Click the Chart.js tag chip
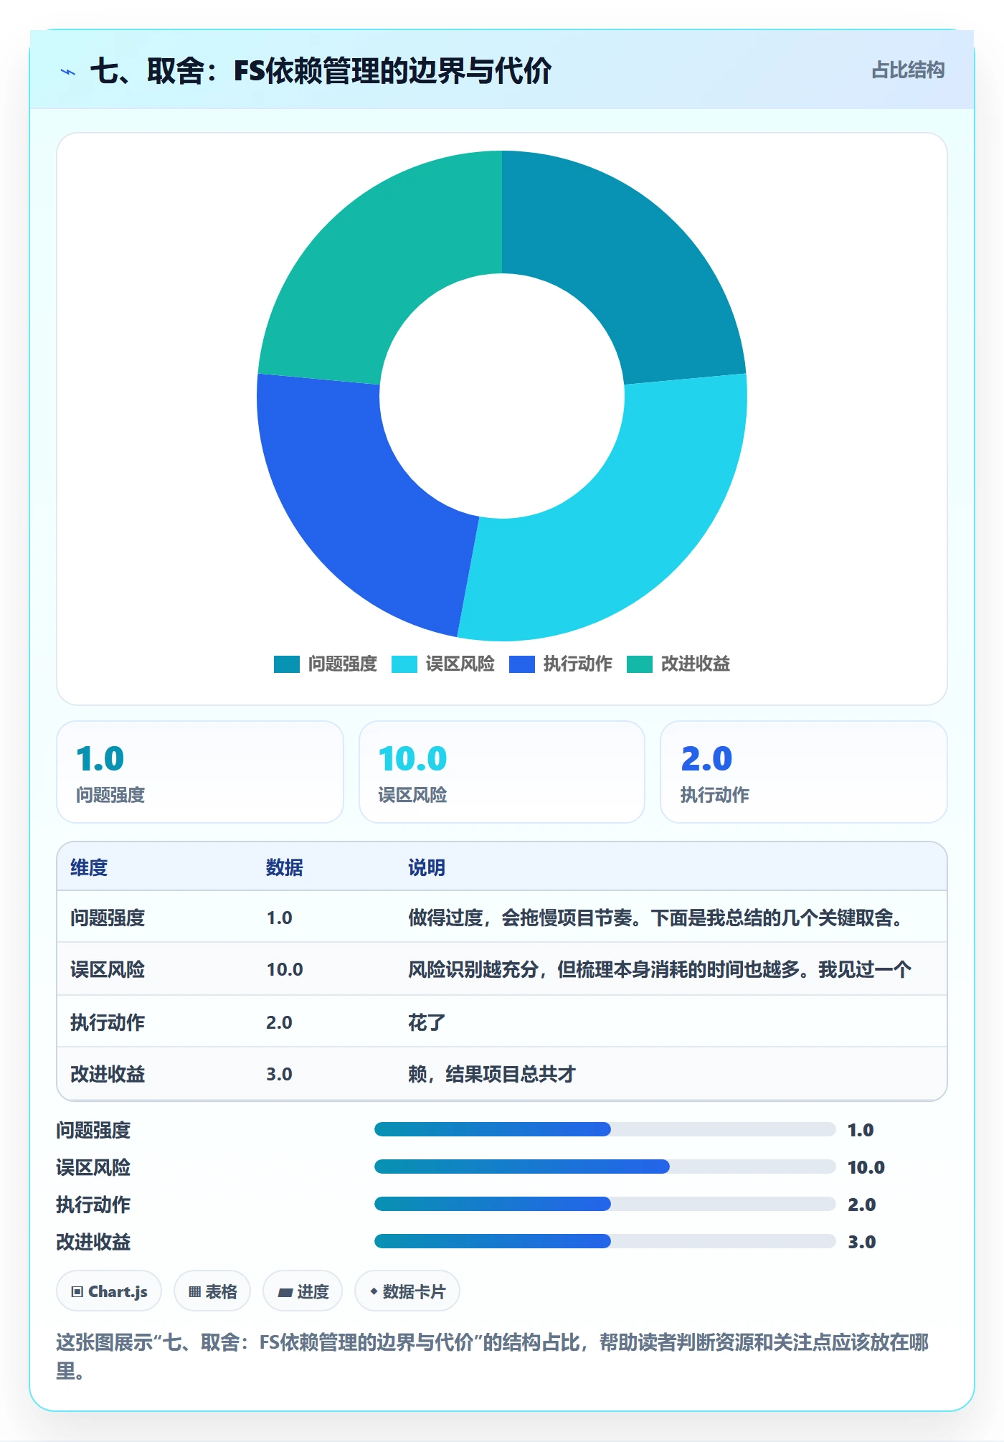 (x=109, y=1291)
